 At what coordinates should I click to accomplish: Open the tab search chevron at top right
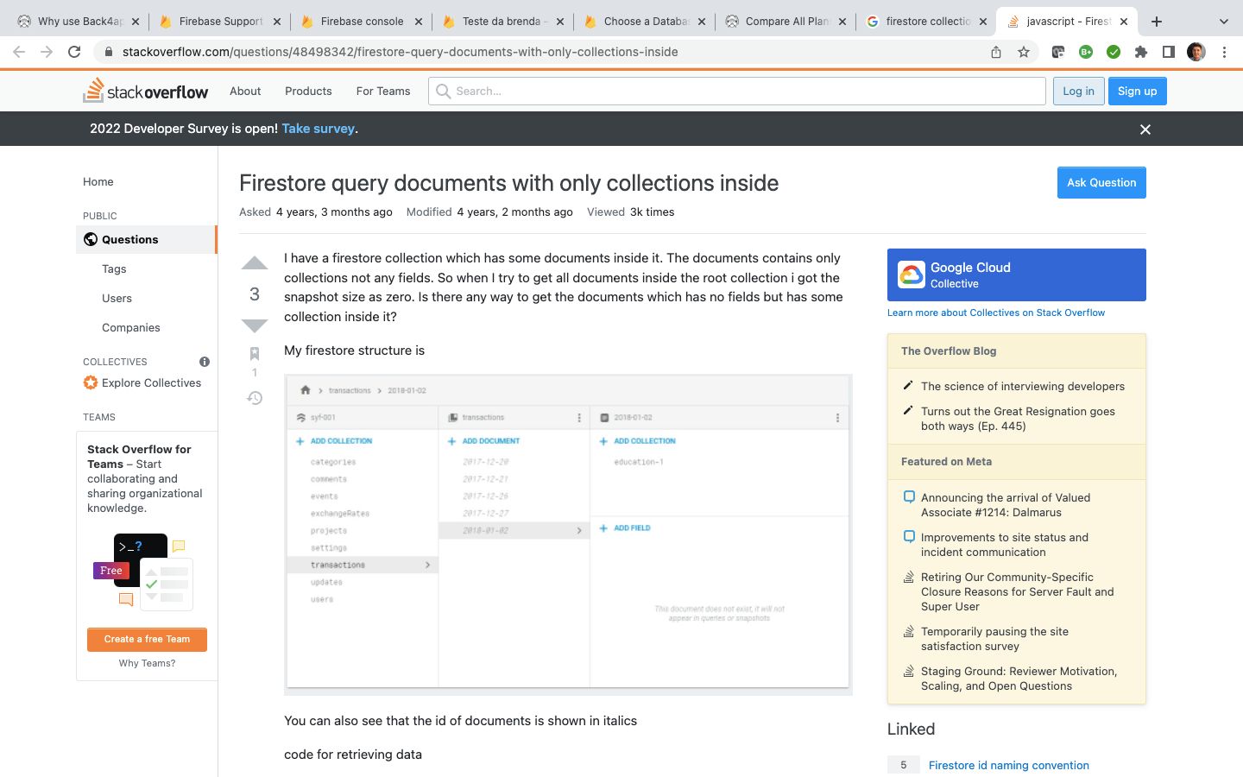1223,21
